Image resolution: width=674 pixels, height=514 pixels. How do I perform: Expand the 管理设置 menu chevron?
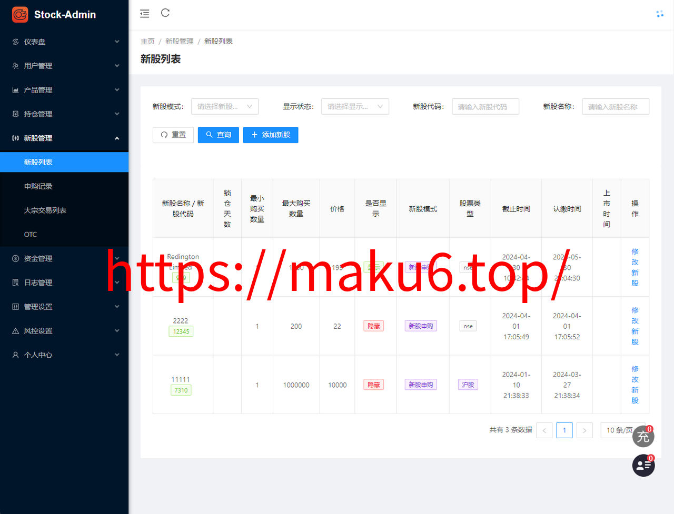pyautogui.click(x=117, y=307)
